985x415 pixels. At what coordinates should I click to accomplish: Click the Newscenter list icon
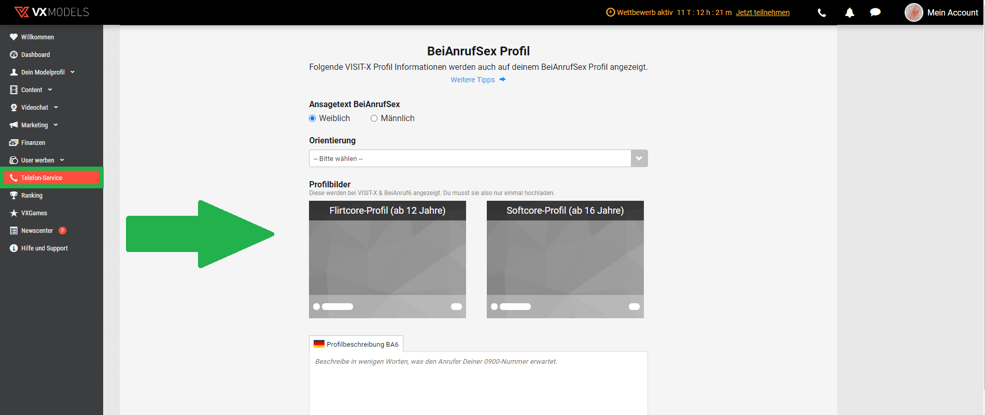coord(14,231)
